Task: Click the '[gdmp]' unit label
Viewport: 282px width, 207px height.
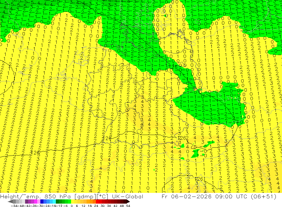Action: (x=85, y=197)
